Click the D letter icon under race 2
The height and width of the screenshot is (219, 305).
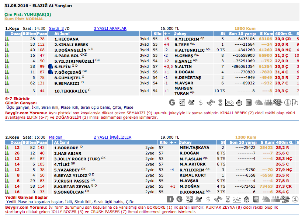point(170,199)
